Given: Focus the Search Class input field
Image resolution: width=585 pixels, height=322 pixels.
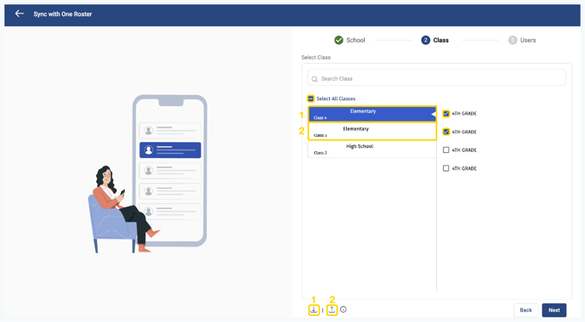Looking at the screenshot, I should click(x=436, y=79).
